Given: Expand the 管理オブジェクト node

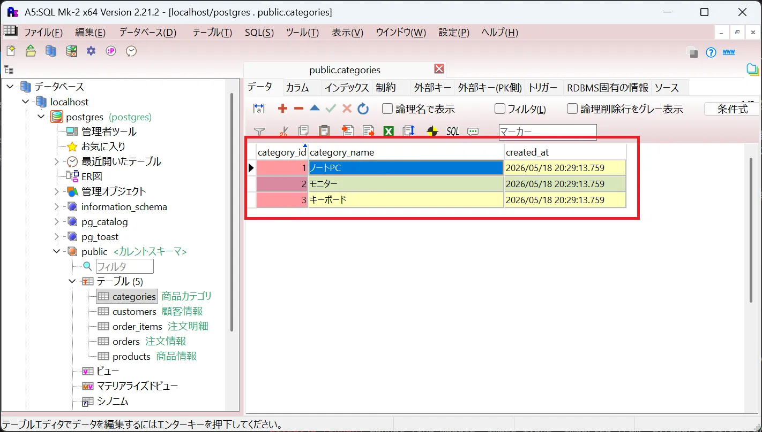Looking at the screenshot, I should pyautogui.click(x=57, y=191).
